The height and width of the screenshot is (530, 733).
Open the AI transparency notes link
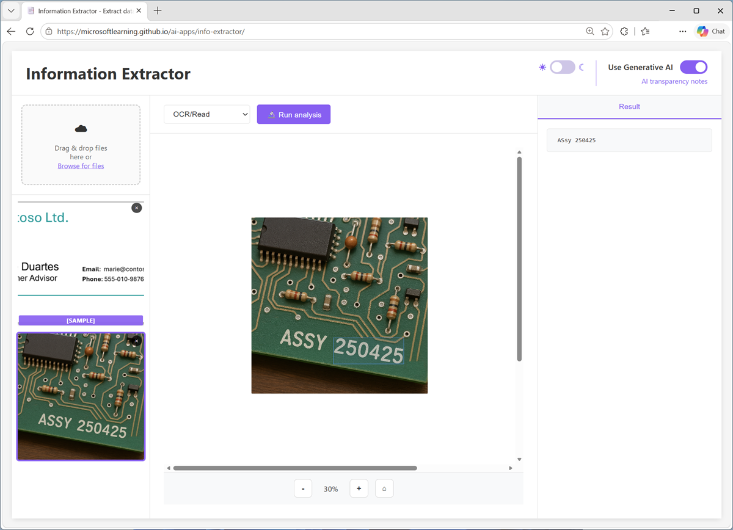pyautogui.click(x=674, y=81)
